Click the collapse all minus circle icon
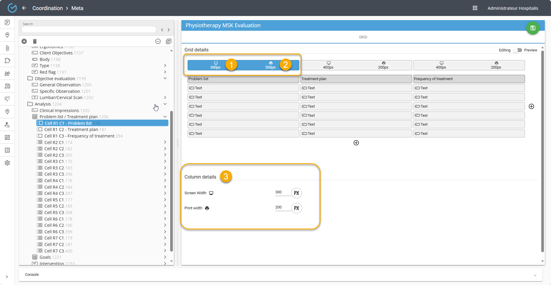Viewport: 551px width, 285px height. click(x=158, y=41)
